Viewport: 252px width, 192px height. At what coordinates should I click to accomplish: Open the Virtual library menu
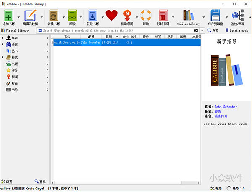click(17, 31)
